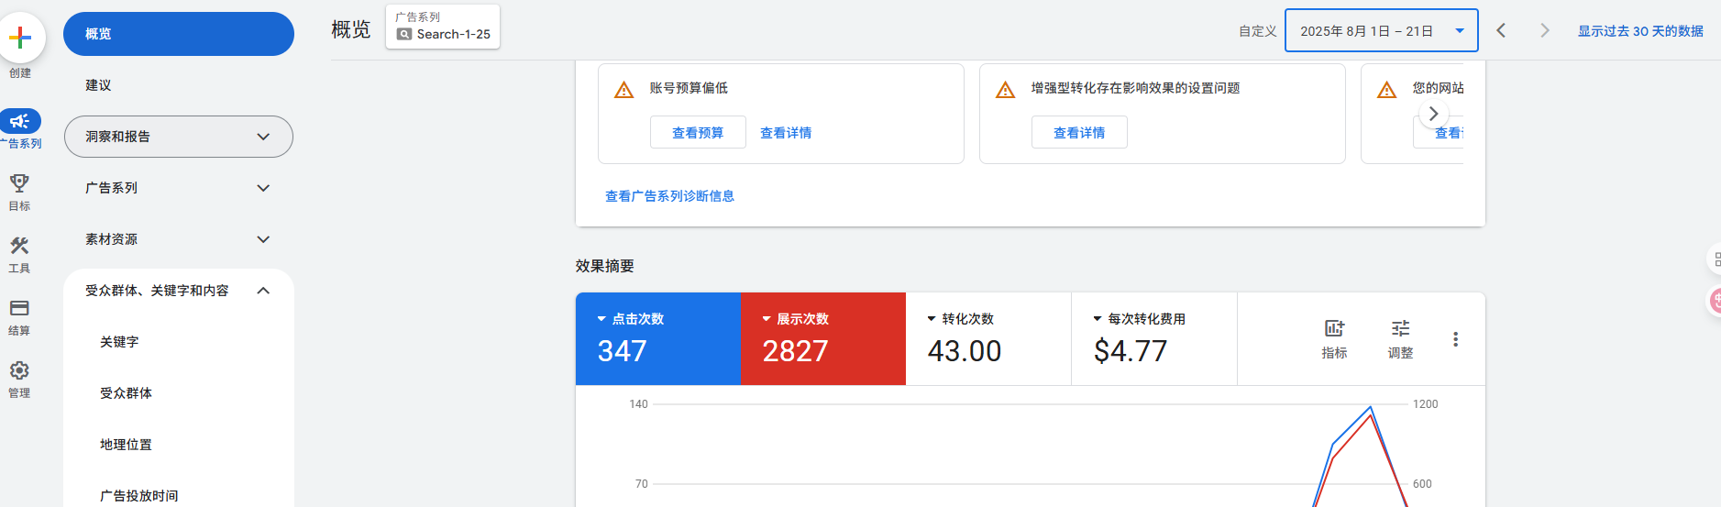Screen dimensions: 1721x507
Task: Click warning icon for 账号预算偏低
Action: pos(624,90)
